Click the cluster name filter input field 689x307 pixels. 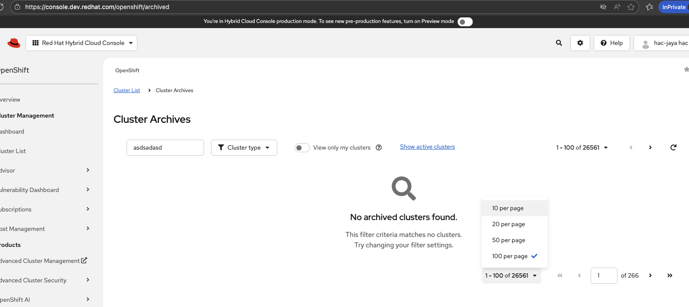click(165, 147)
